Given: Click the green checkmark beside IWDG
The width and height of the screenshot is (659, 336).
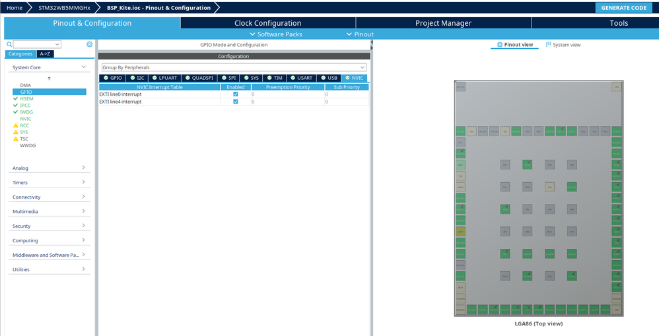Looking at the screenshot, I should (16, 112).
